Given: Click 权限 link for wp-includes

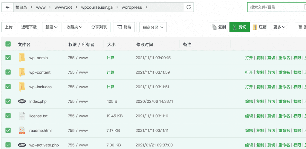Looking at the screenshot, I should tap(297, 87).
